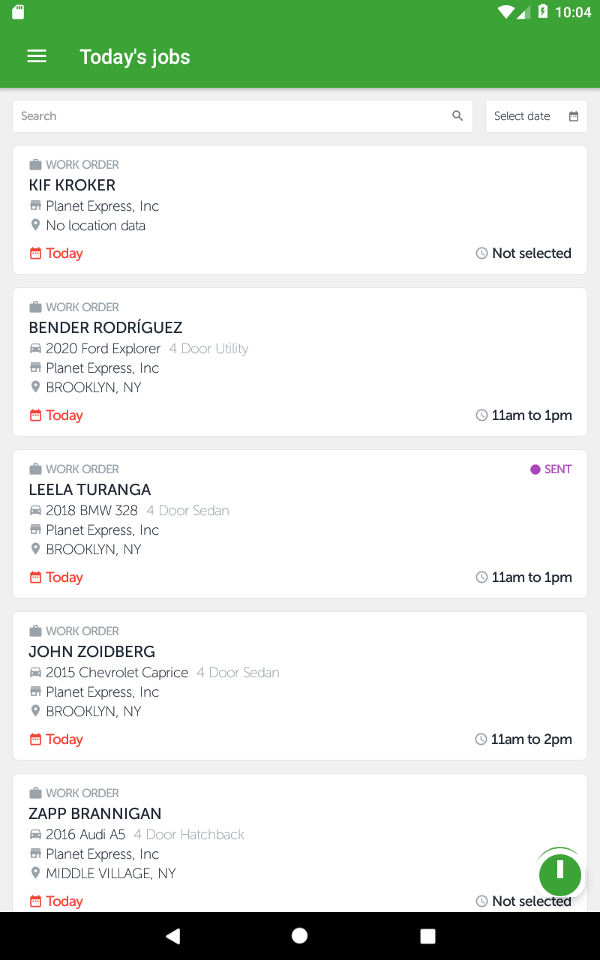Click the location pin on Zapp Brannigan's job

point(35,873)
